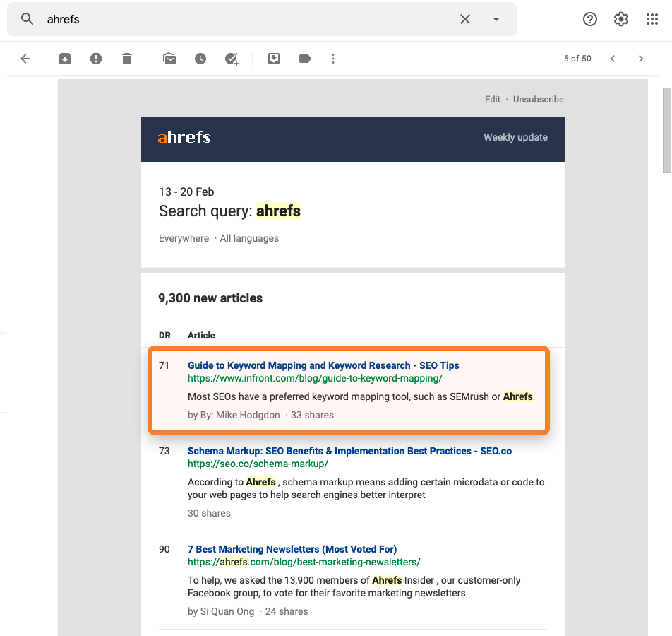Screen dimensions: 672x636
Task: Snooze this email with clock icon
Action: click(x=200, y=59)
